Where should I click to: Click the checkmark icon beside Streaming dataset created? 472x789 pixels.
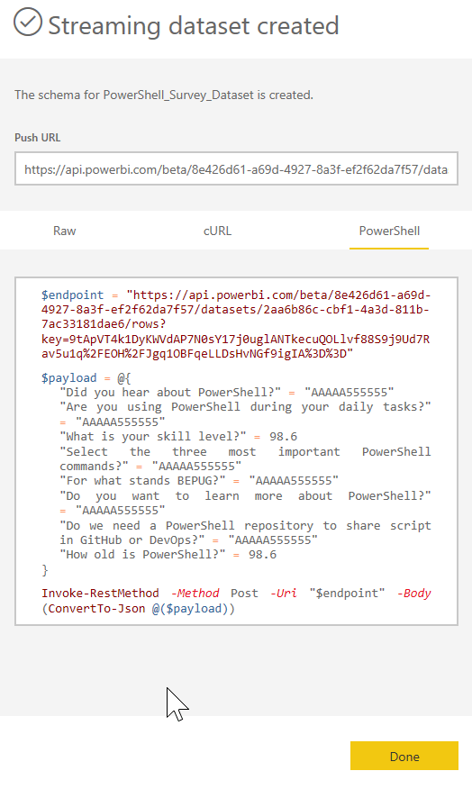point(28,22)
